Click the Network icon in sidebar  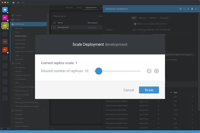coord(13,110)
